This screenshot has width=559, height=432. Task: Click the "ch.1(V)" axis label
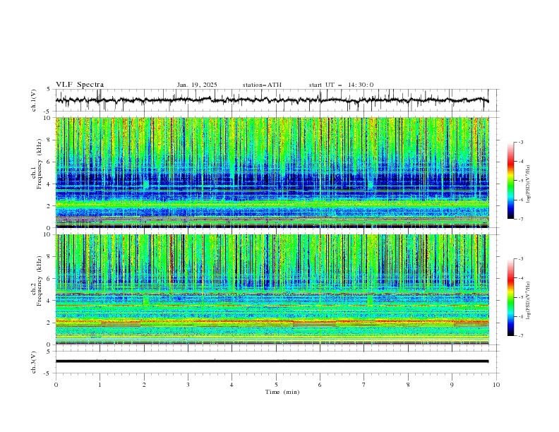pos(34,100)
